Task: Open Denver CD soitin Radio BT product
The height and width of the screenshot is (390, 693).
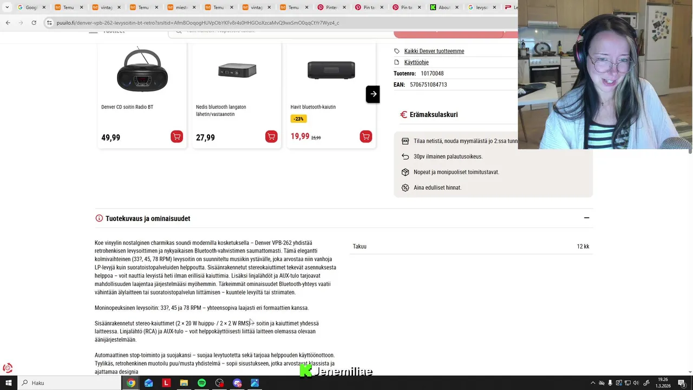Action: (127, 107)
